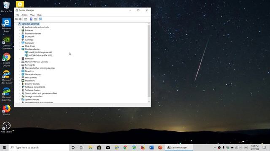Open Firefox desktop shortcut
Image resolution: width=270 pixels, height=151 pixels.
click(x=7, y=110)
